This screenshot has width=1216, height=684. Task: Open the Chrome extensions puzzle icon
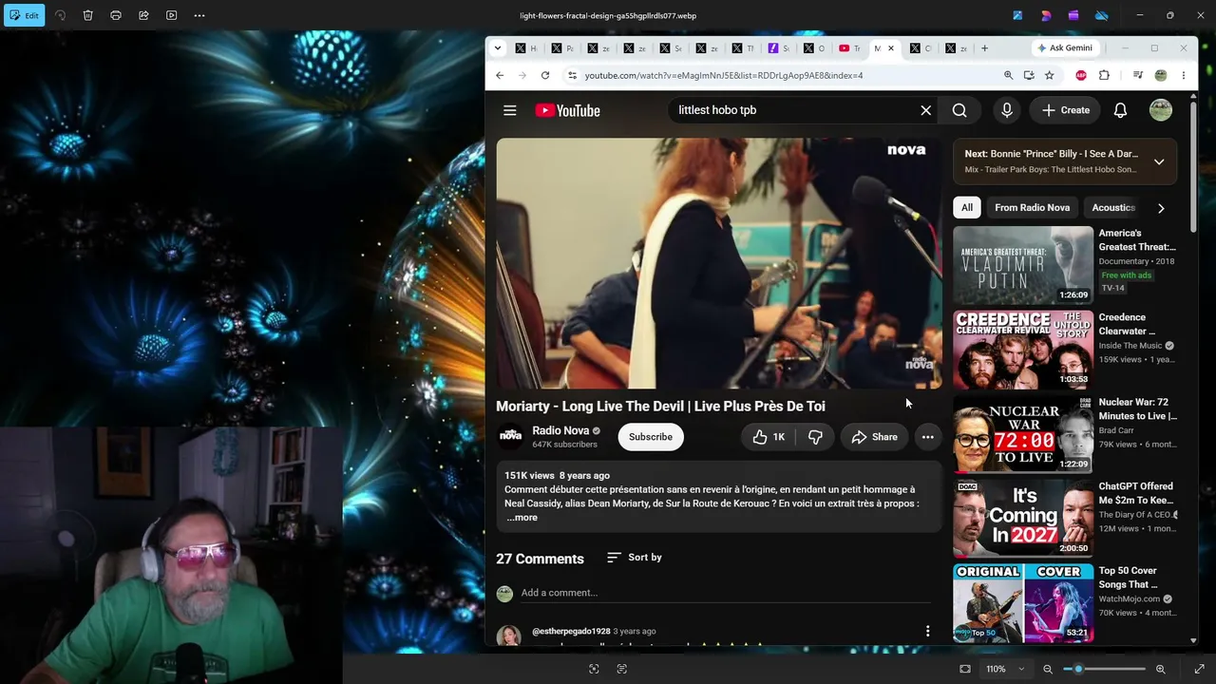click(x=1104, y=75)
